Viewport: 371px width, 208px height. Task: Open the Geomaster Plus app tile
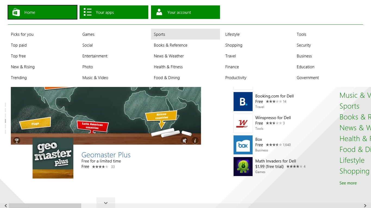(x=53, y=158)
